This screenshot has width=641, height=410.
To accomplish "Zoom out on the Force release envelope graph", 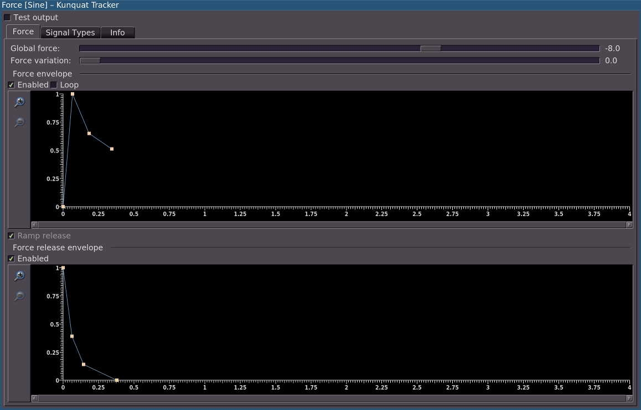I will [x=19, y=296].
